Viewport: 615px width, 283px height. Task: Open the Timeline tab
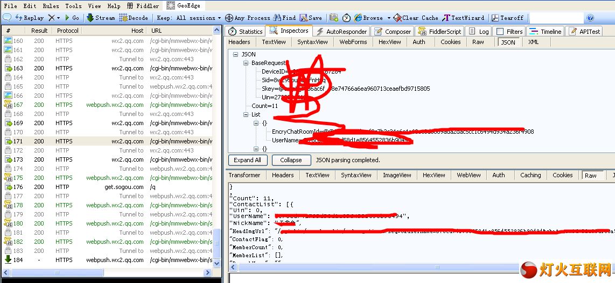[x=546, y=31]
